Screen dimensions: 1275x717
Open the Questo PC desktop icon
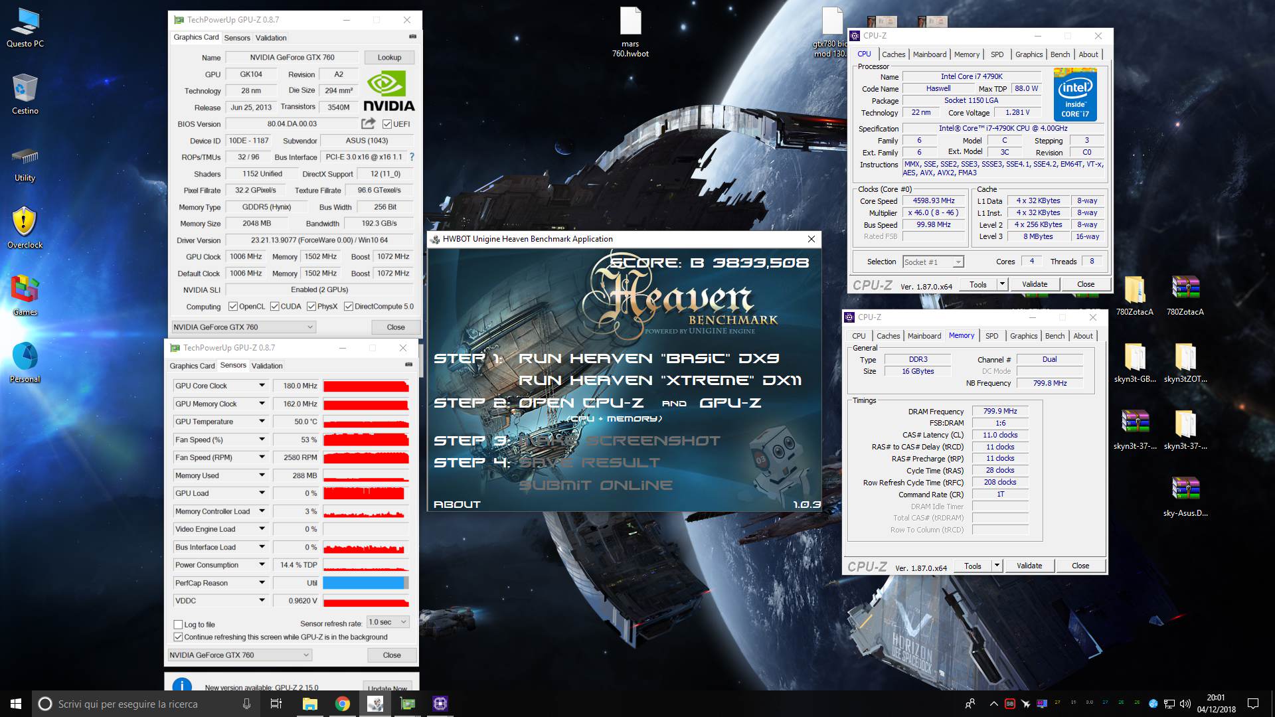coord(25,28)
